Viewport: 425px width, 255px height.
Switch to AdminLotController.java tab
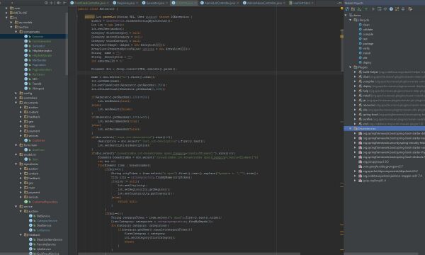(x=220, y=3)
